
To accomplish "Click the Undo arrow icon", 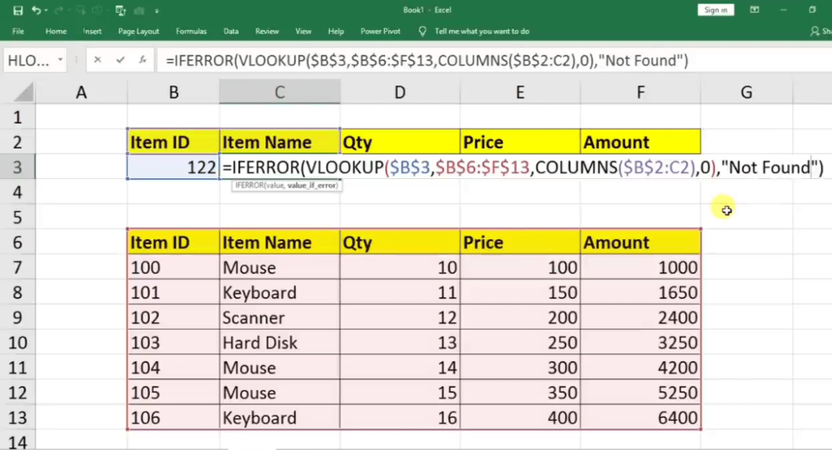I will [37, 11].
